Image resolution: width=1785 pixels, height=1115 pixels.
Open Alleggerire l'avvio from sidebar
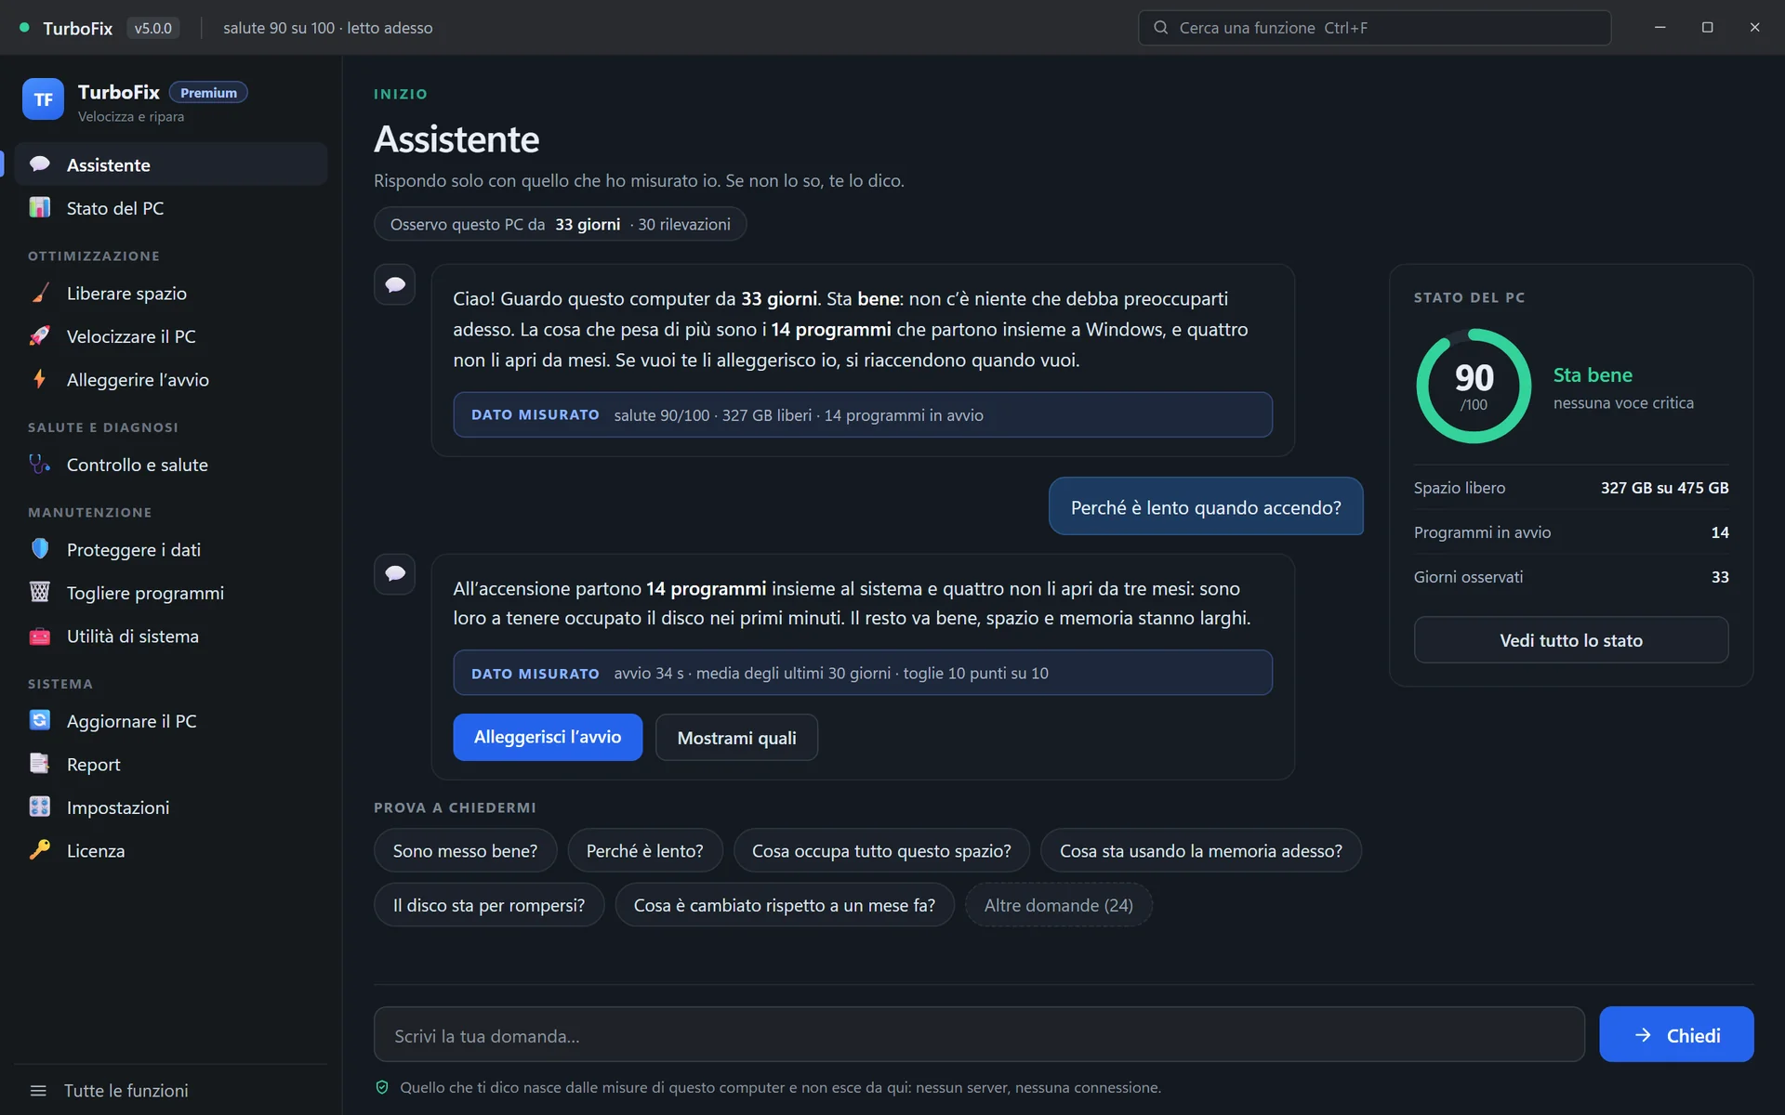pyautogui.click(x=171, y=380)
